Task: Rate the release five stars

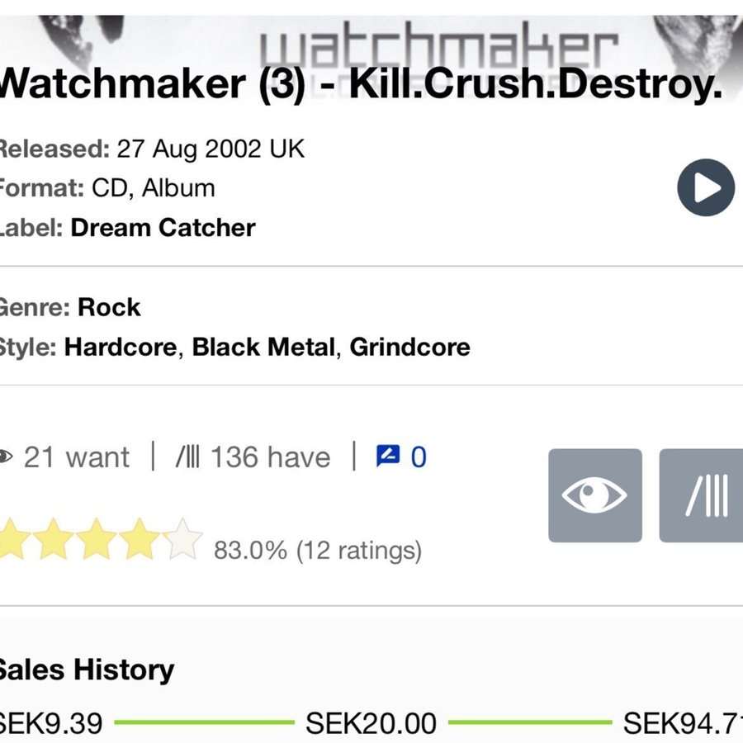Action: 182,540
